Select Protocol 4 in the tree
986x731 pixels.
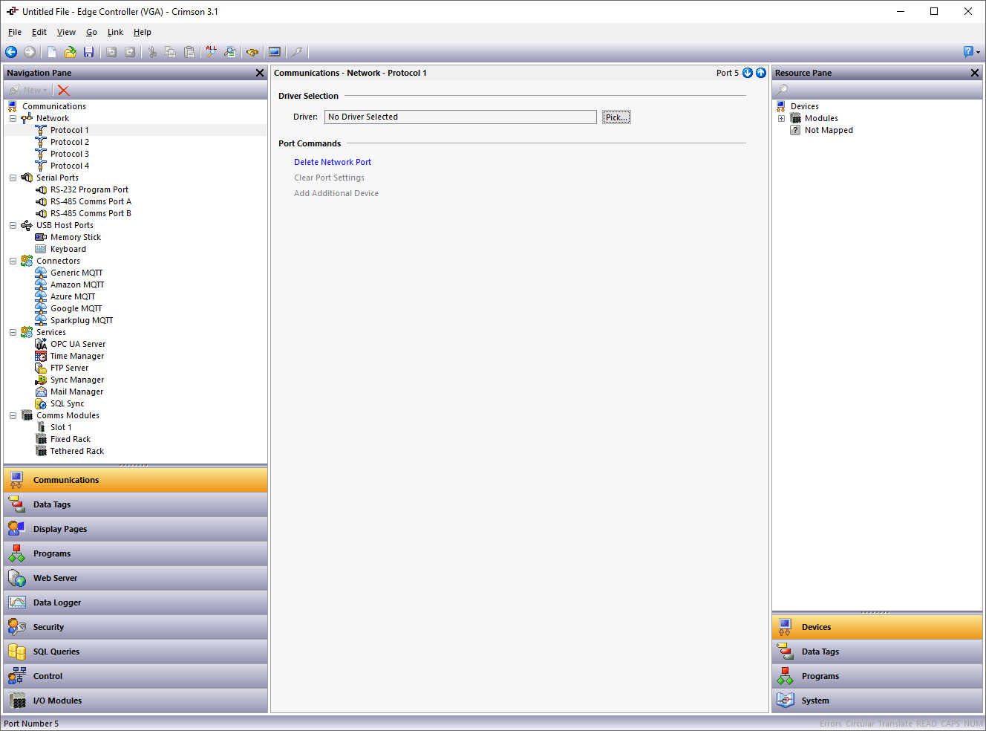[x=70, y=166]
